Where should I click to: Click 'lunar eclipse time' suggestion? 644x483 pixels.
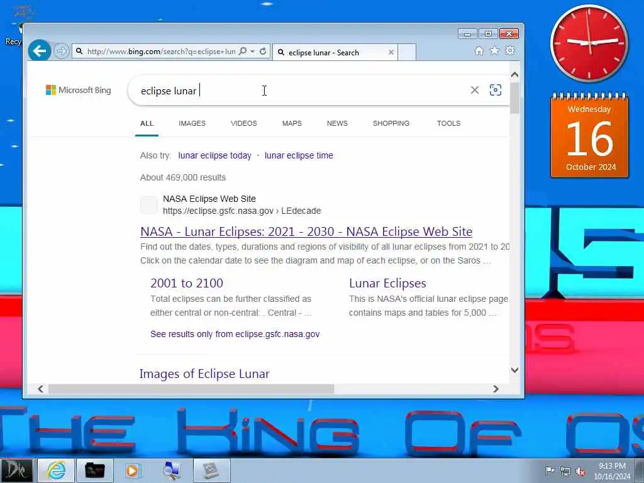299,155
